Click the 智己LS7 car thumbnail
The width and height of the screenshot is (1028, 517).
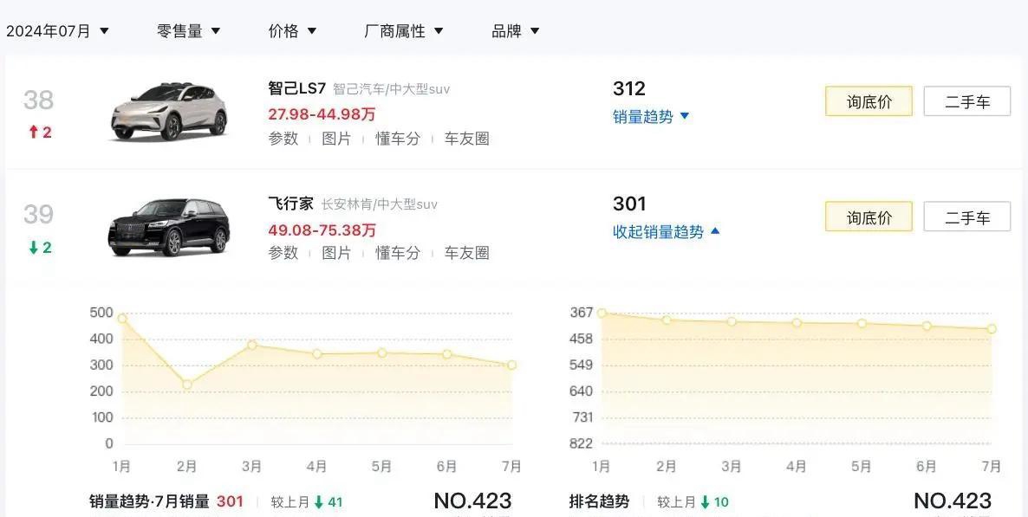[169, 112]
